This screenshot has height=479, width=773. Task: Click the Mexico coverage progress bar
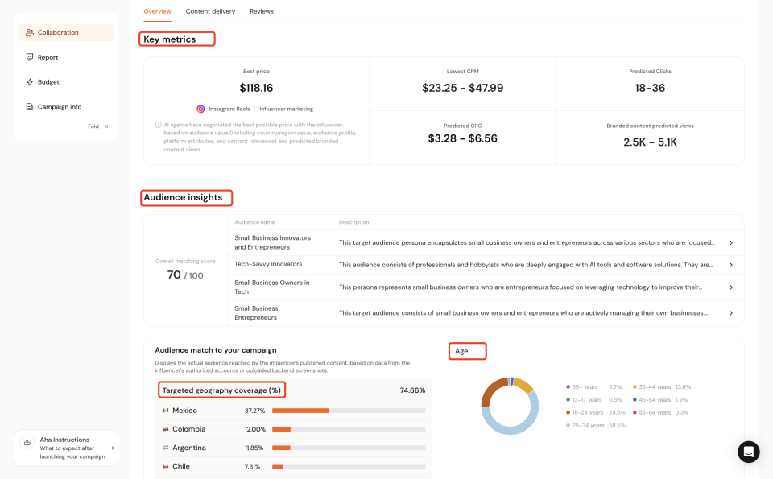(x=349, y=411)
